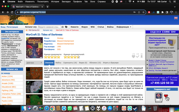
Task: Click the ad banner vertical scrollbar
Action: (x=178, y=54)
